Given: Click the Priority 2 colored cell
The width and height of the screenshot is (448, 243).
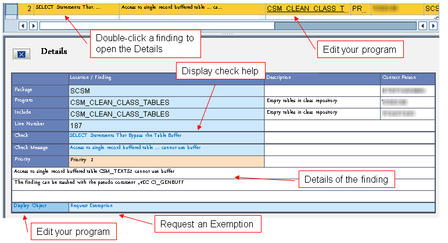Looking at the screenshot, I should (x=166, y=160).
